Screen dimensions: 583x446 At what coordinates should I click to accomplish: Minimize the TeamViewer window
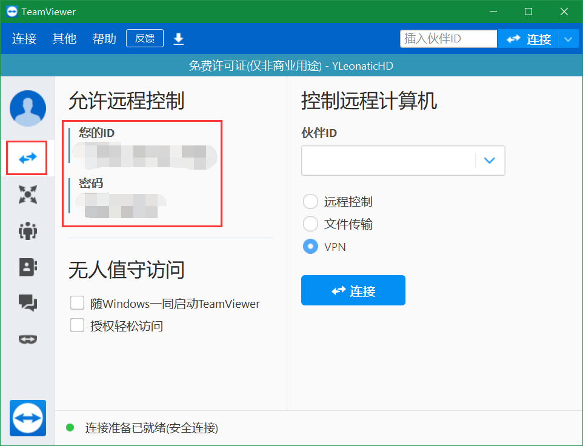(x=493, y=12)
